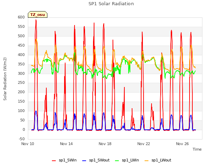Click the SP1 Solar Radiation chart title
This screenshot has height=167, width=223.
point(111,4)
